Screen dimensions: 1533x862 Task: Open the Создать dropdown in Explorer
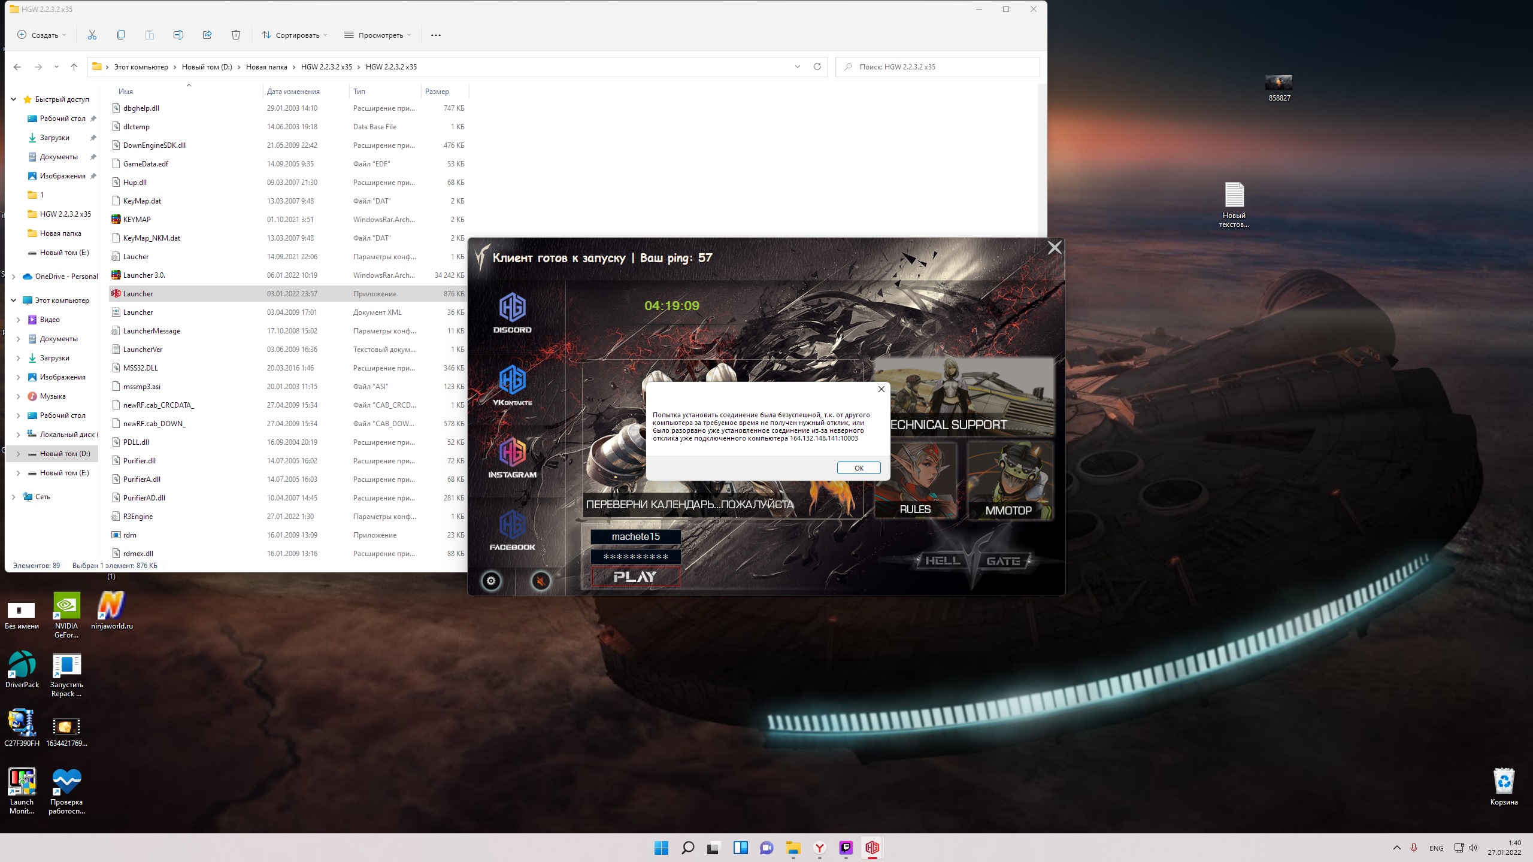pos(42,35)
